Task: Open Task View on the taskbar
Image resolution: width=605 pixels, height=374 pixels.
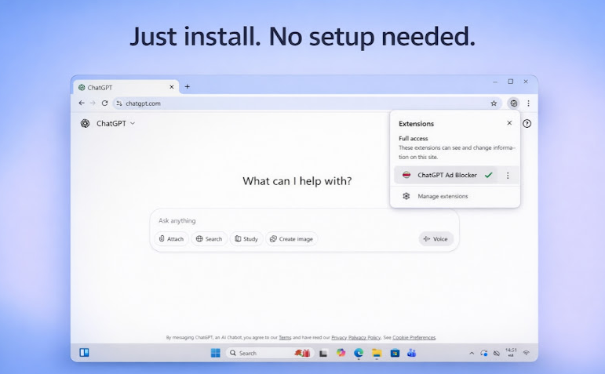Action: (x=323, y=353)
